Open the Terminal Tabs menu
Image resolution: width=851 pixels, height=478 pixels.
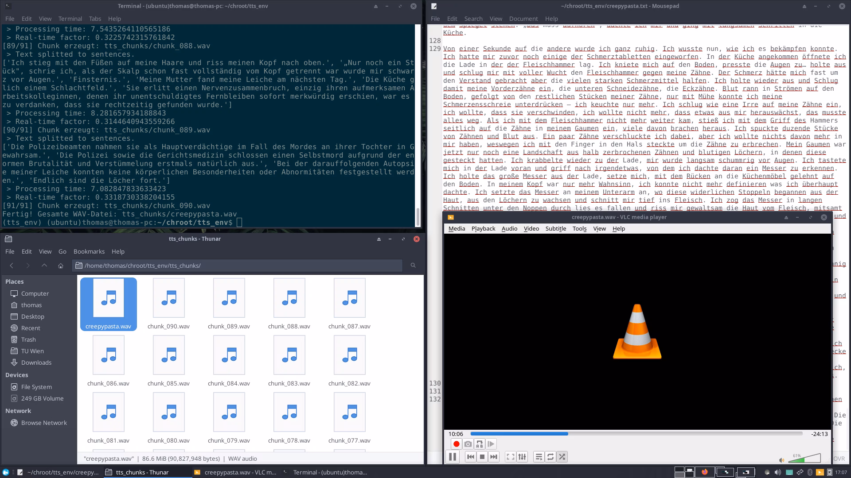95,19
